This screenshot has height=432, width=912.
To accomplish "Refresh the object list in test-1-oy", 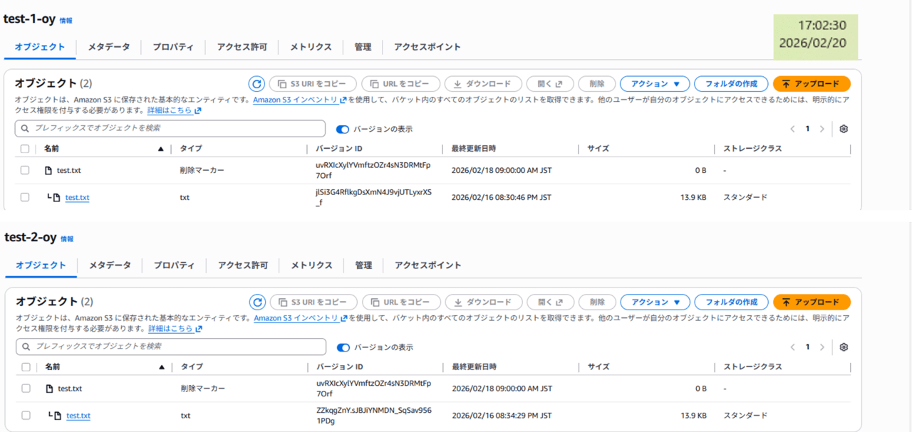I will point(256,84).
